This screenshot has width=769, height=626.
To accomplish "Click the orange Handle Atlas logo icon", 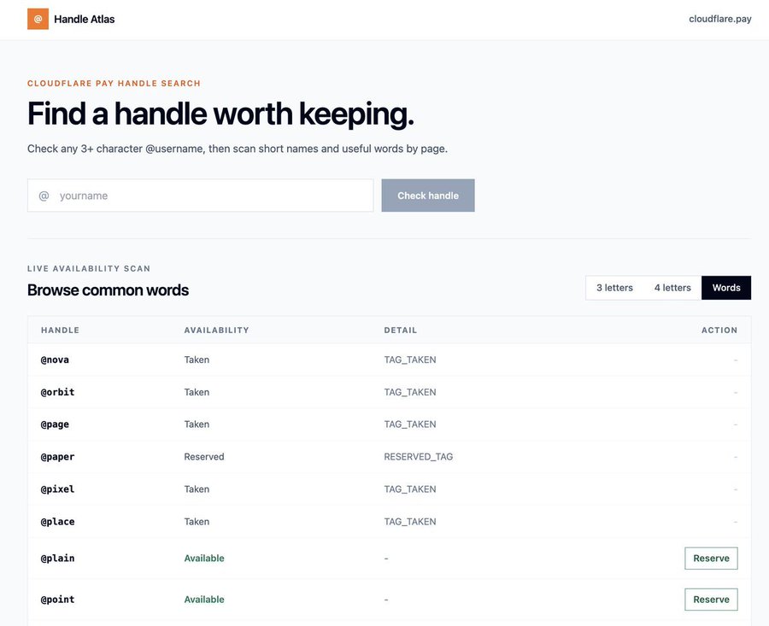I will pyautogui.click(x=38, y=19).
